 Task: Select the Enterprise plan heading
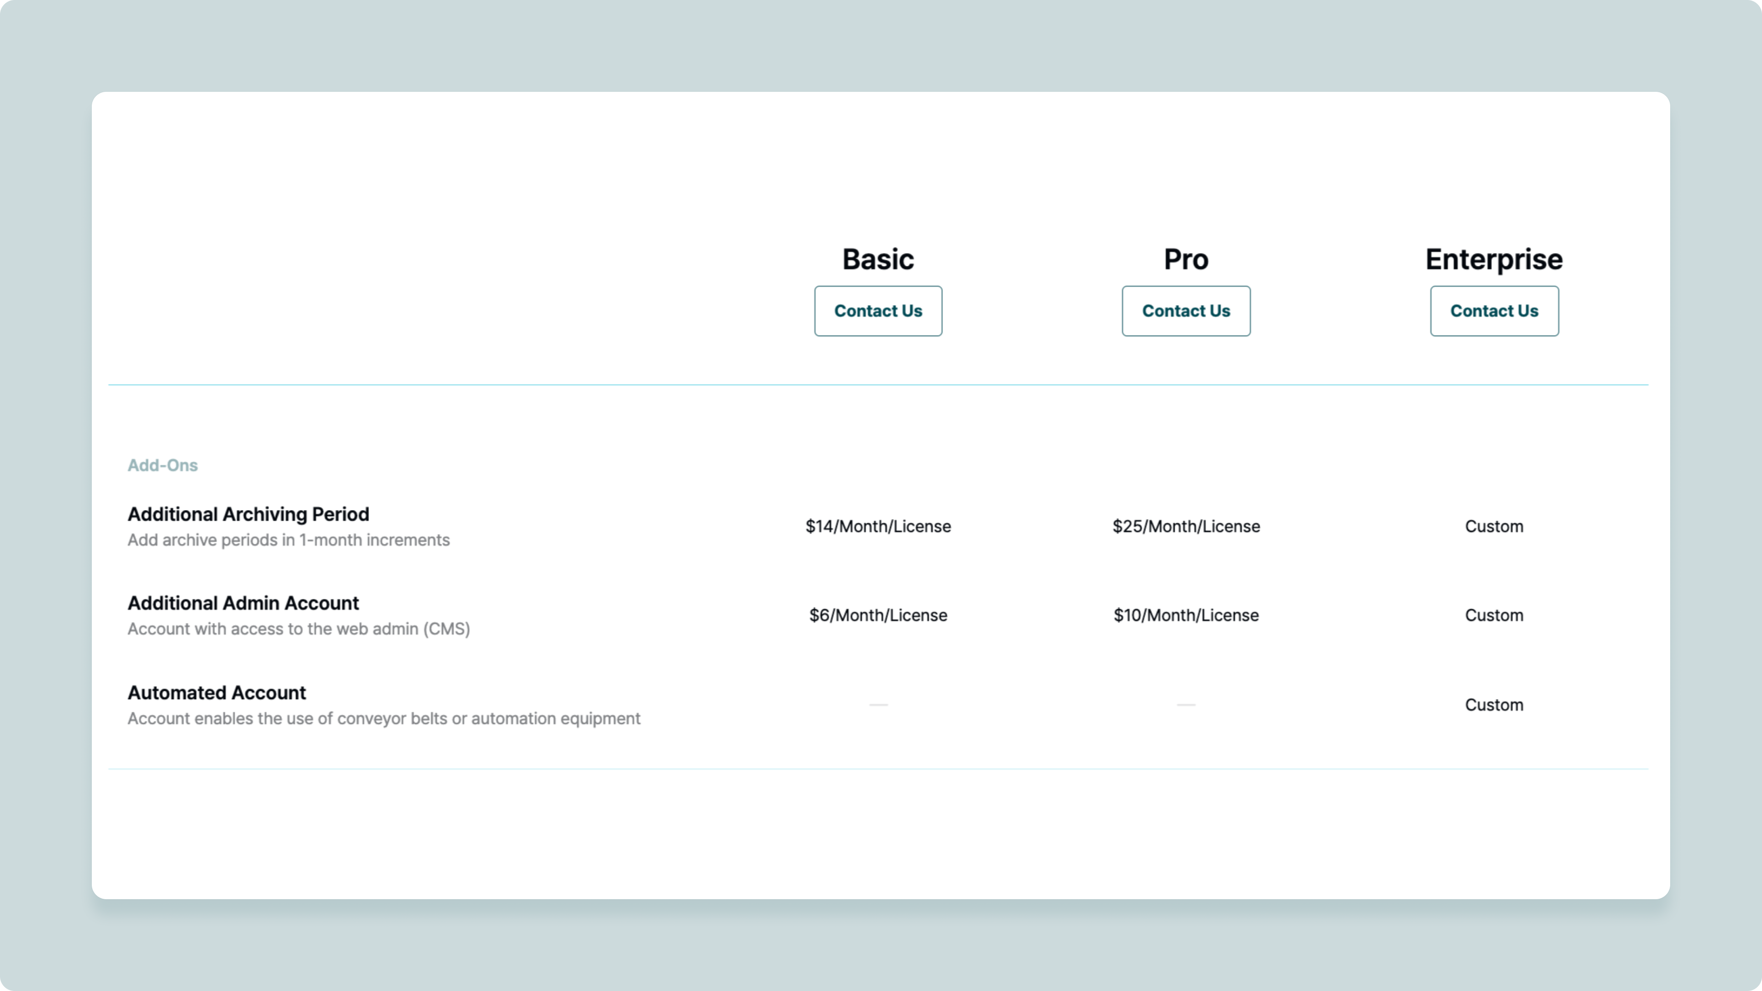(1494, 259)
